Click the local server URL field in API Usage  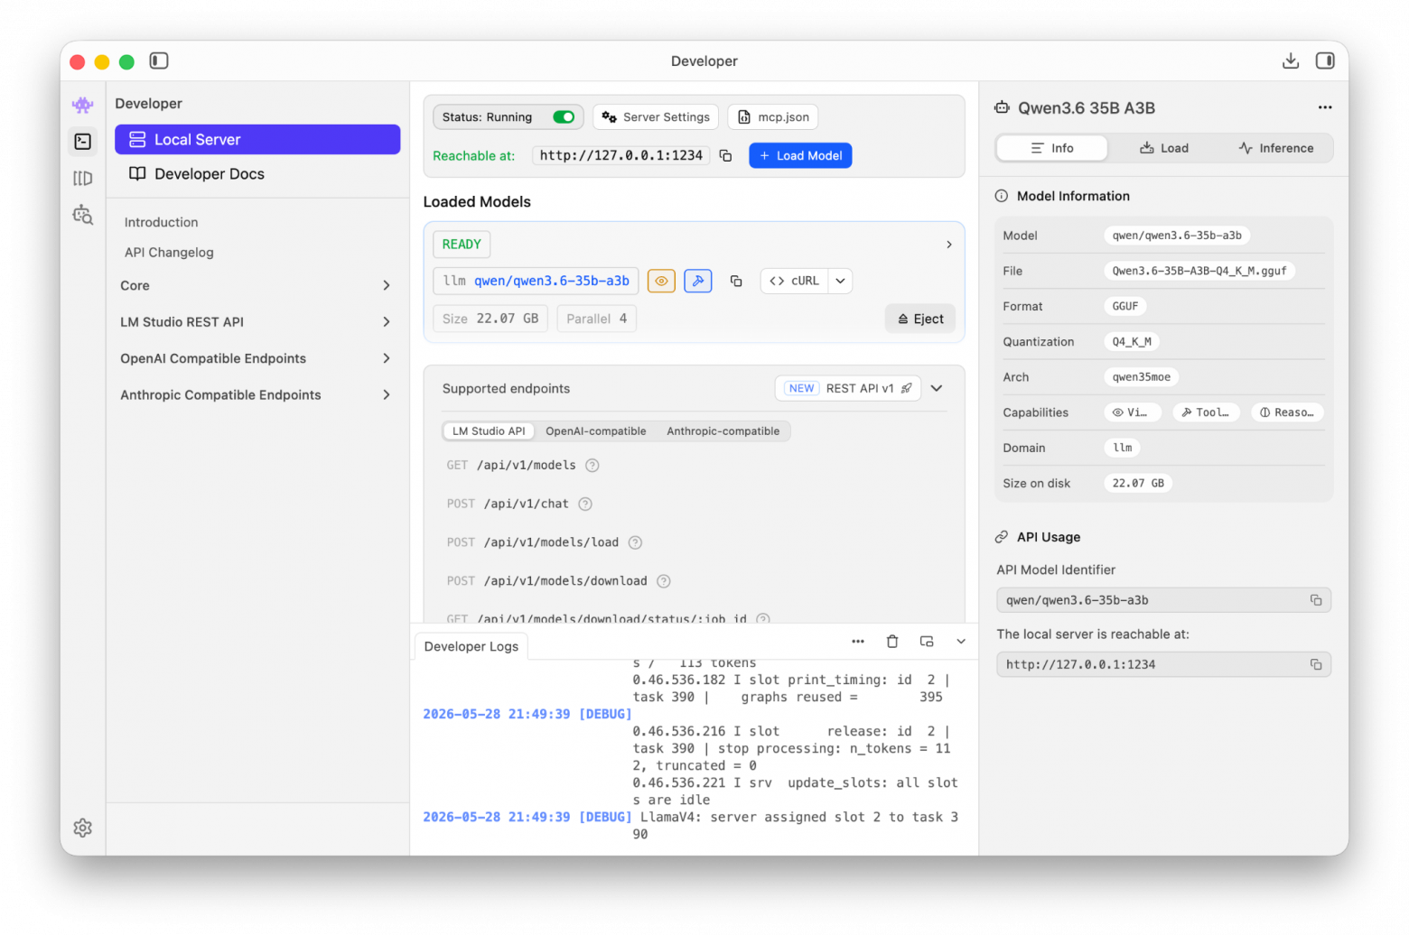1163,664
